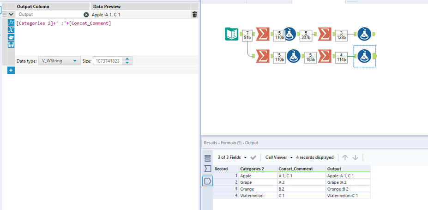Select the highlighted Formula tool, bottom row
Screen dimensions: 428x210
[x=364, y=56]
